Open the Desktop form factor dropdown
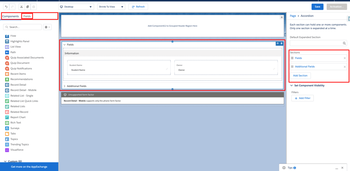The image size is (350, 171). pyautogui.click(x=76, y=7)
